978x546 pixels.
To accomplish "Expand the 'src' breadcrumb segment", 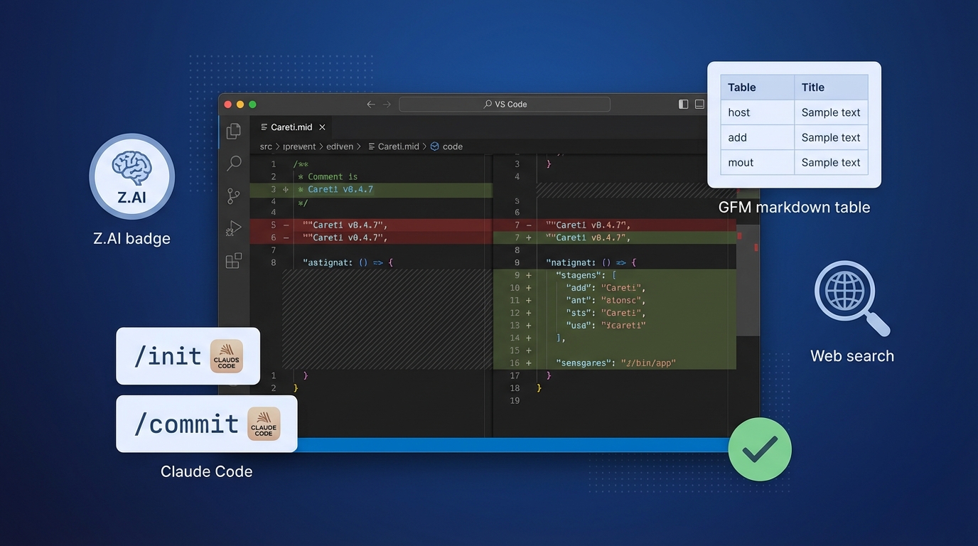I will click(266, 146).
